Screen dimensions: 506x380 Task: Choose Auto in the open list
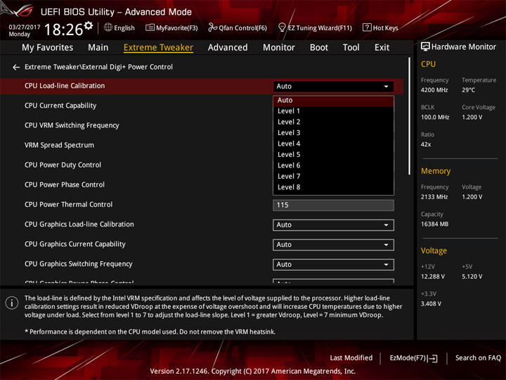pyautogui.click(x=333, y=101)
